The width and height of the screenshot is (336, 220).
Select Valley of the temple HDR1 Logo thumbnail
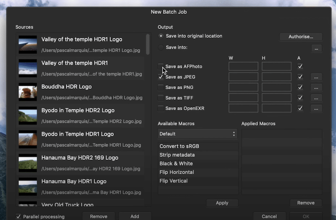pos(28,45)
